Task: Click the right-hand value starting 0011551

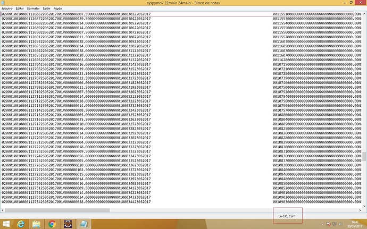Action: [317, 14]
